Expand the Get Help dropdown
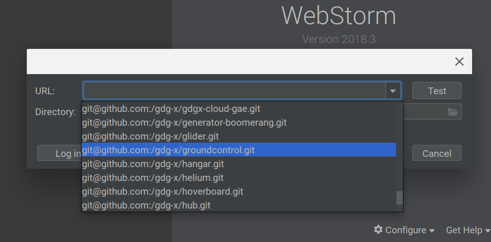The height and width of the screenshot is (242, 491). coord(468,230)
